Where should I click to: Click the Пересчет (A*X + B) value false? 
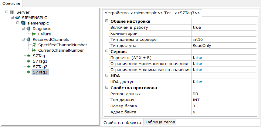pos(224,58)
